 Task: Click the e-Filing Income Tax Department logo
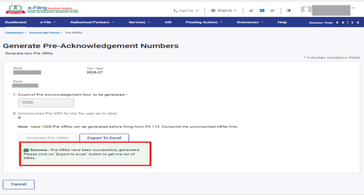42,9
